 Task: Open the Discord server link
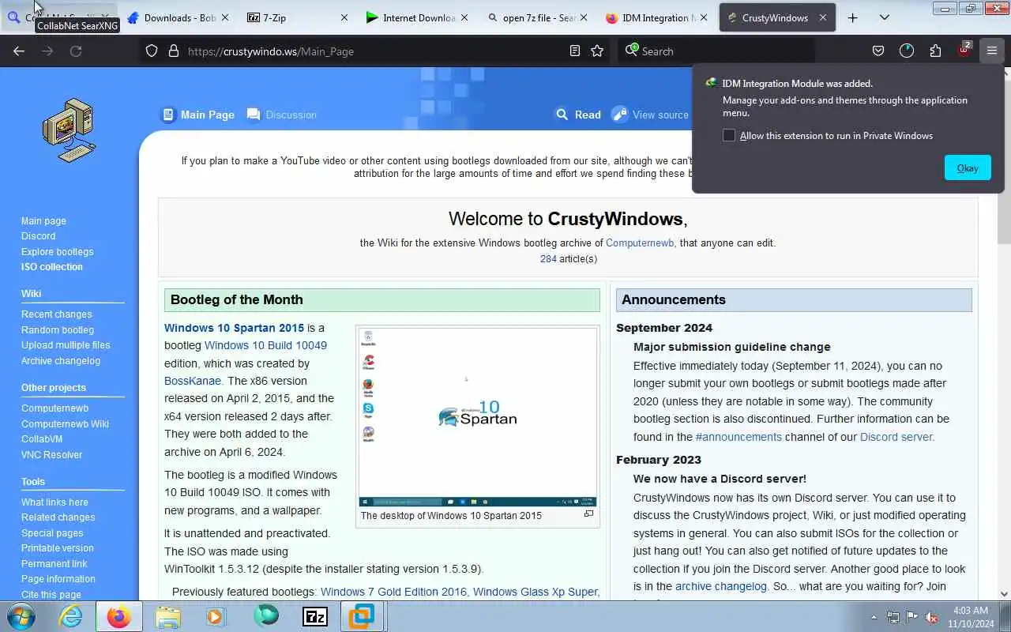(896, 437)
